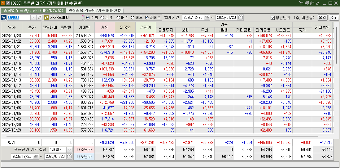Click the 매수단가 label button
This screenshot has height=168, width=340.
click(84, 149)
